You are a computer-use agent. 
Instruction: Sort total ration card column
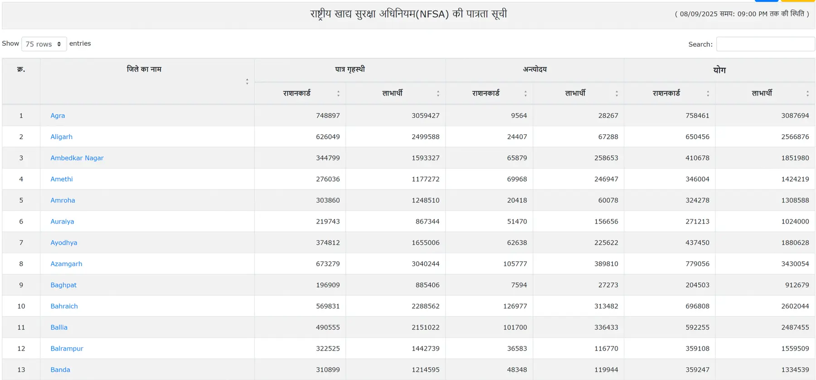pyautogui.click(x=708, y=93)
